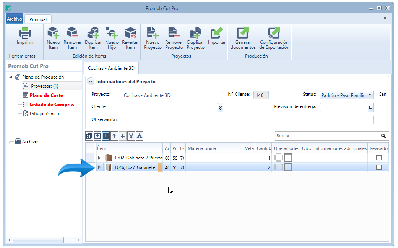The image size is (398, 248).
Task: Collapse the ribbon with the chevron
Action: click(385, 18)
